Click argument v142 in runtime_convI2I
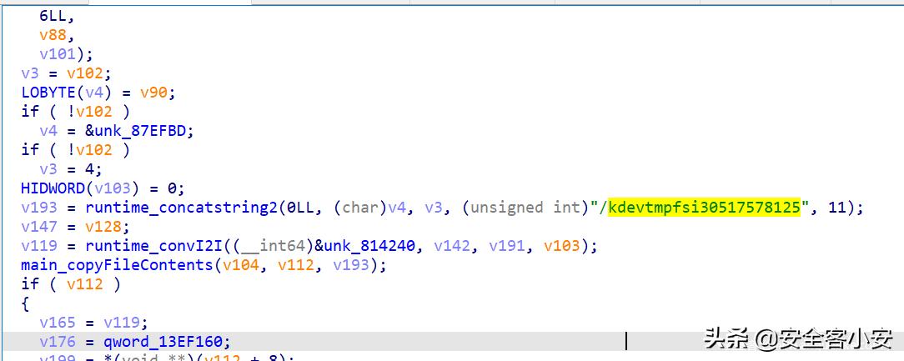The image size is (904, 361). [453, 246]
